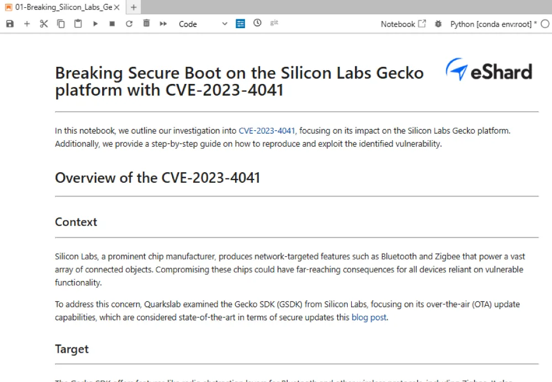Click the Context section heading
Image resolution: width=552 pixels, height=382 pixels.
[76, 222]
